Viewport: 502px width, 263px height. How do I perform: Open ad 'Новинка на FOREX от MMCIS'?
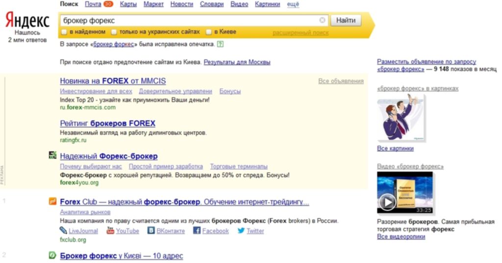[x=113, y=81]
